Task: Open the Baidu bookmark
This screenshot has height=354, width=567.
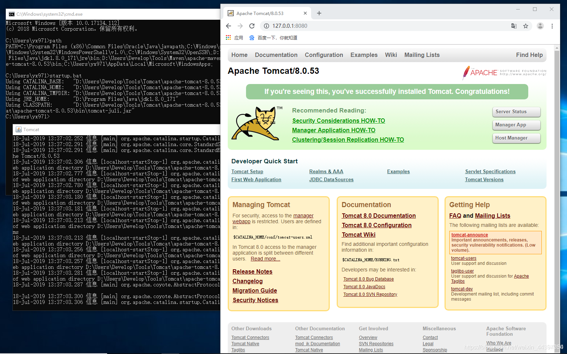Action: click(273, 38)
